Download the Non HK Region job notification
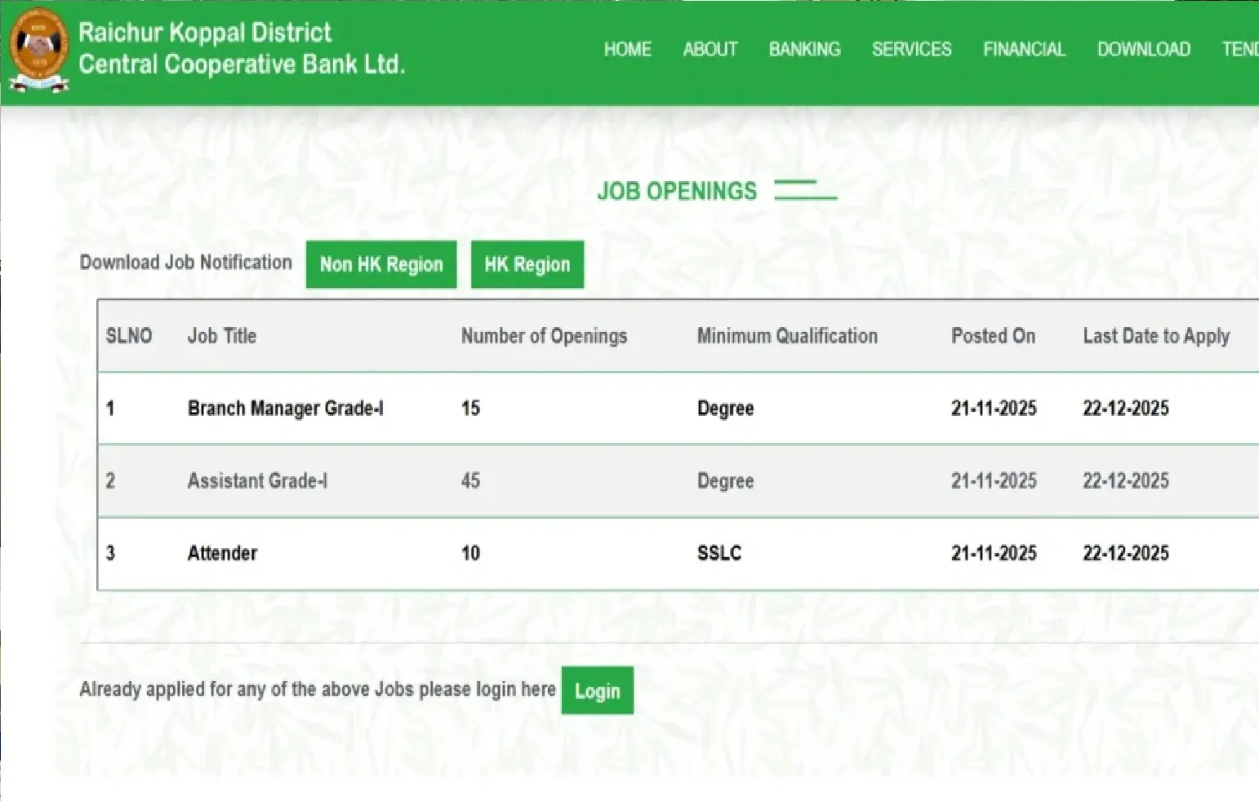This screenshot has height=801, width=1259. pyautogui.click(x=381, y=264)
